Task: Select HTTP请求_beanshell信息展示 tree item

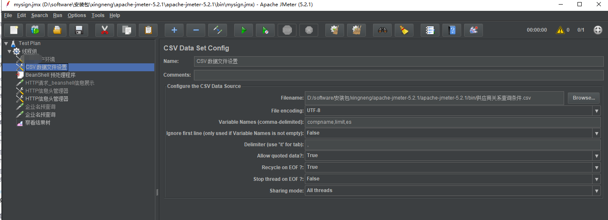Action: pos(60,83)
